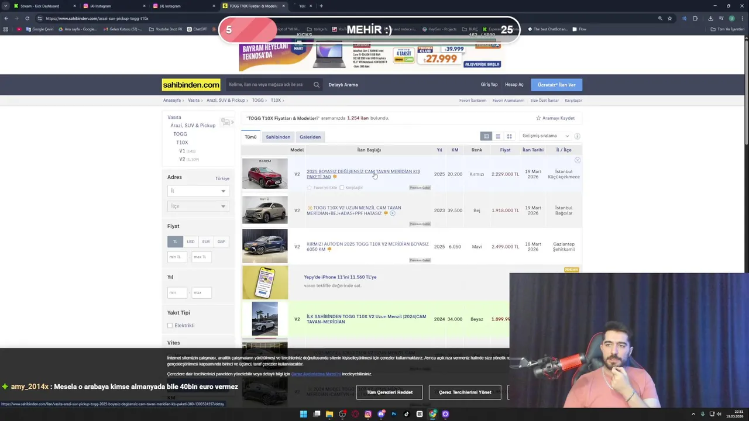Select the list view icon
Screen dimensions: 749x421
(x=498, y=136)
